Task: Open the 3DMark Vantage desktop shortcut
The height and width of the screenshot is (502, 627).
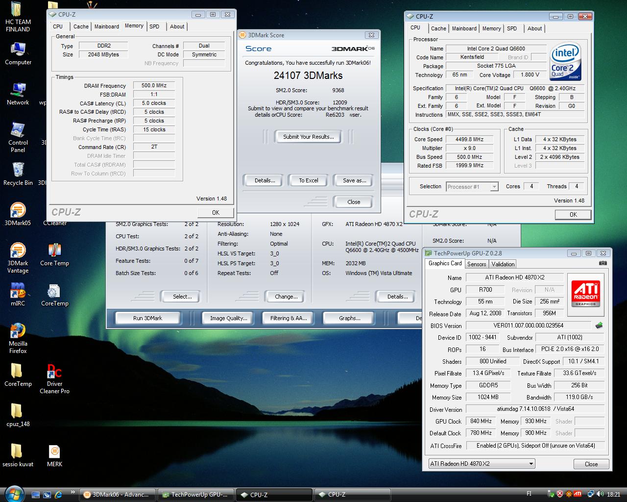Action: coord(18,251)
